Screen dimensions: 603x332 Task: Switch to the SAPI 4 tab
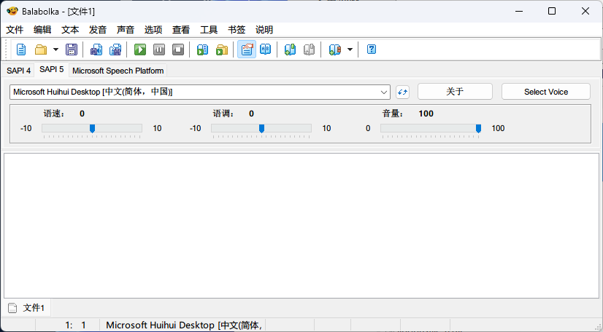tap(18, 71)
